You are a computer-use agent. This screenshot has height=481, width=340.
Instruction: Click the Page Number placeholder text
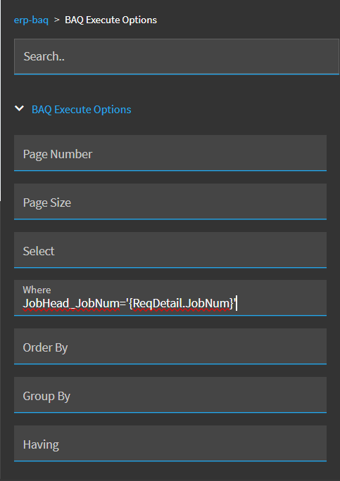58,154
